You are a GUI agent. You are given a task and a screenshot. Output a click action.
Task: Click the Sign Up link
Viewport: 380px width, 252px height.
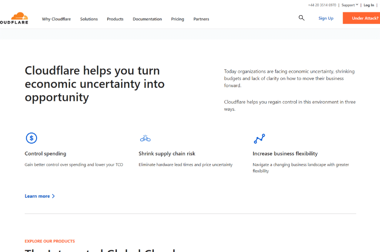click(x=326, y=18)
